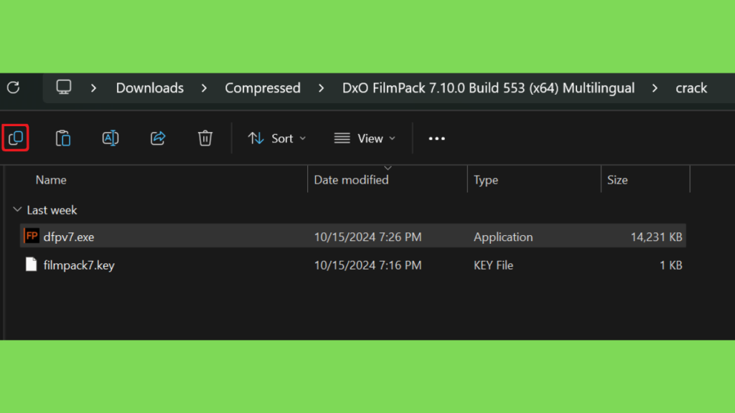Screen dimensions: 735x413
Task: Sort by the Name column header
Action: (x=51, y=180)
